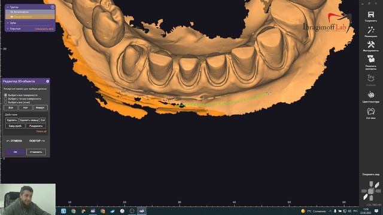Activate the Cut view tooth icon
Screen dimensions: 383x215
pyautogui.click(x=371, y=112)
